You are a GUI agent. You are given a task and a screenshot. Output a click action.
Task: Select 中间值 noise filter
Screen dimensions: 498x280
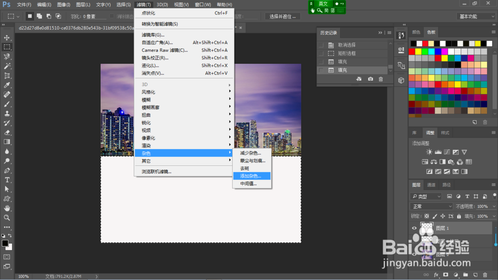coord(252,183)
